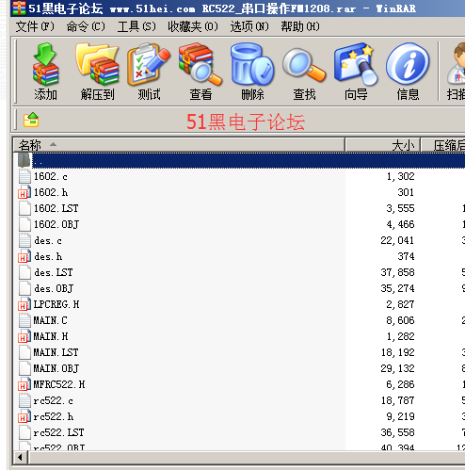Click the parent folder icon in list

24,160
